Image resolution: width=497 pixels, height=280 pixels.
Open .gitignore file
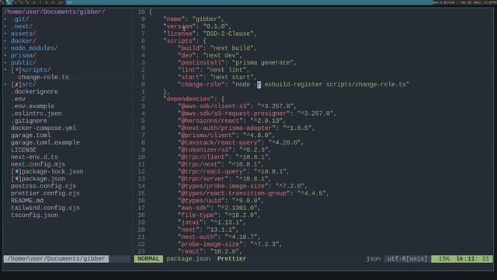pyautogui.click(x=29, y=121)
